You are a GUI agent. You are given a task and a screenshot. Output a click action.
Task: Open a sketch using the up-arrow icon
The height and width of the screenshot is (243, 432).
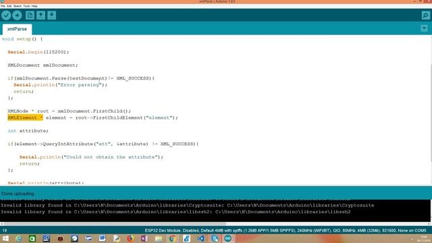coord(40,15)
